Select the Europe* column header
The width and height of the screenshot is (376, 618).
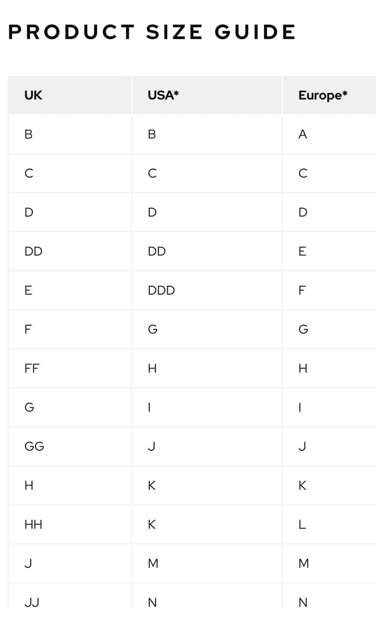coord(323,96)
